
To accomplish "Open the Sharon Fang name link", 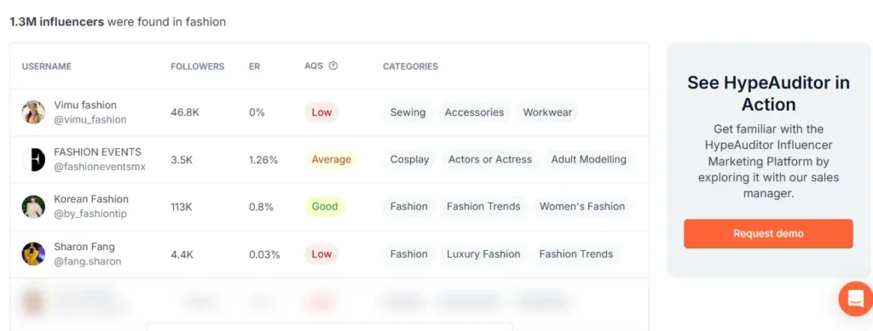I will tap(84, 247).
